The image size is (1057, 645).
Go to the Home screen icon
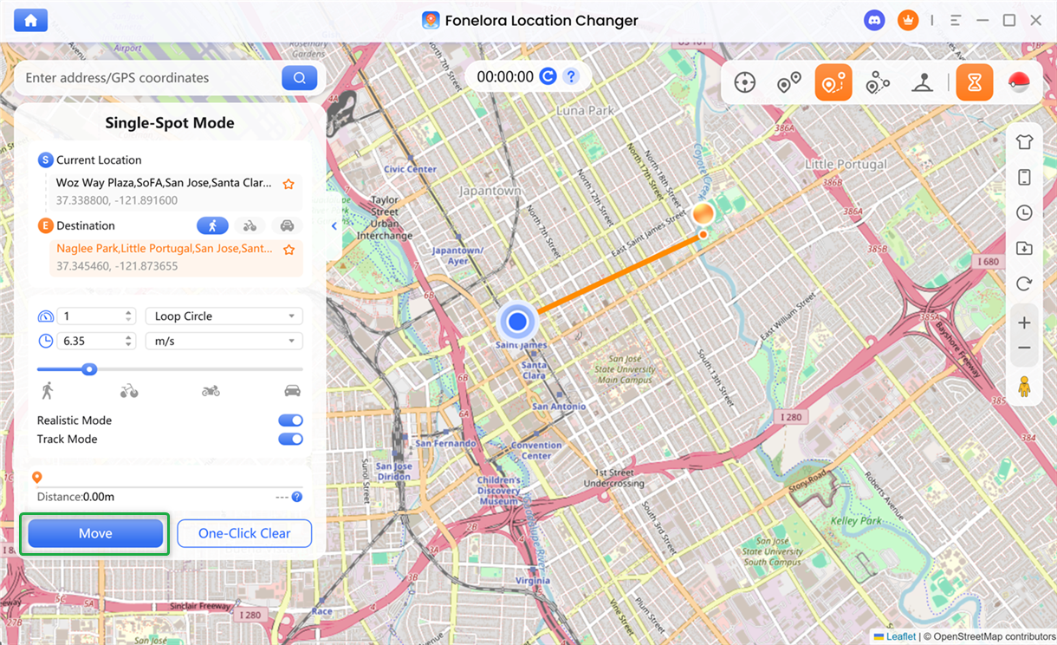point(30,20)
